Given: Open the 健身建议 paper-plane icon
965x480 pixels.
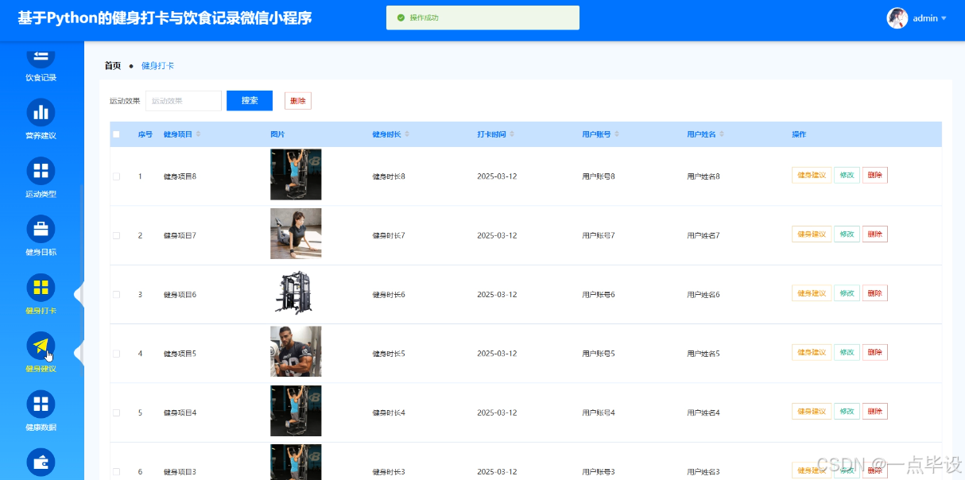Looking at the screenshot, I should click(x=41, y=346).
